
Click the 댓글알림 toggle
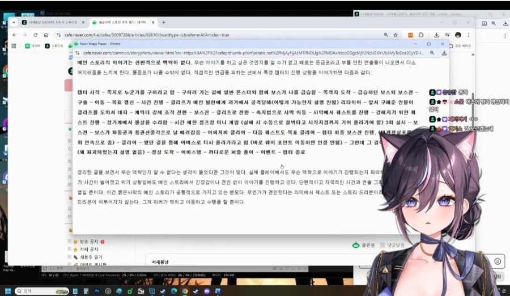click(x=392, y=245)
